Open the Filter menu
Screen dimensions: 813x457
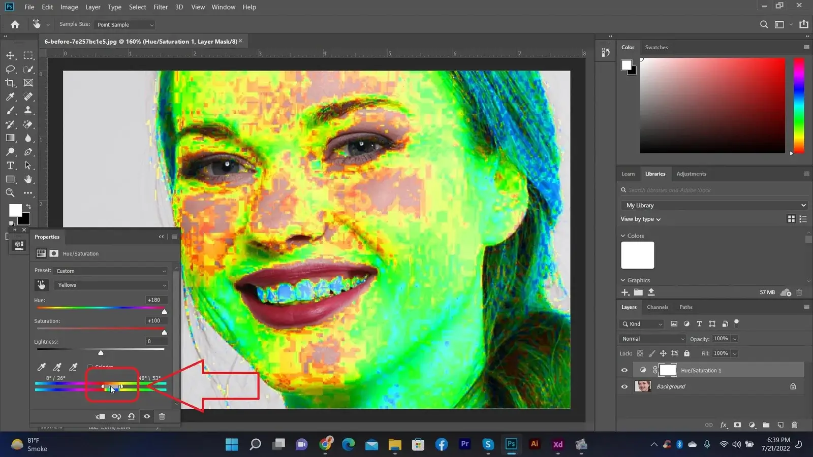coord(161,7)
